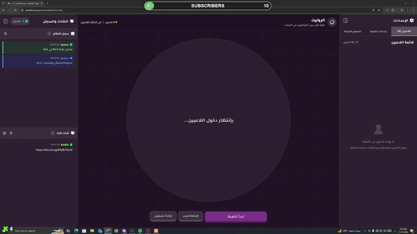417x234 pixels.
Task: Click the system clock in the taskbar
Action: tap(403, 231)
